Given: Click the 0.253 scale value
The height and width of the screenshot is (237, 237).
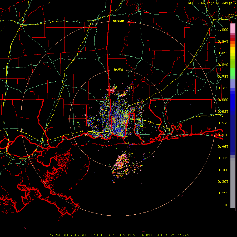Looking at the screenshot, I should click(223, 193).
